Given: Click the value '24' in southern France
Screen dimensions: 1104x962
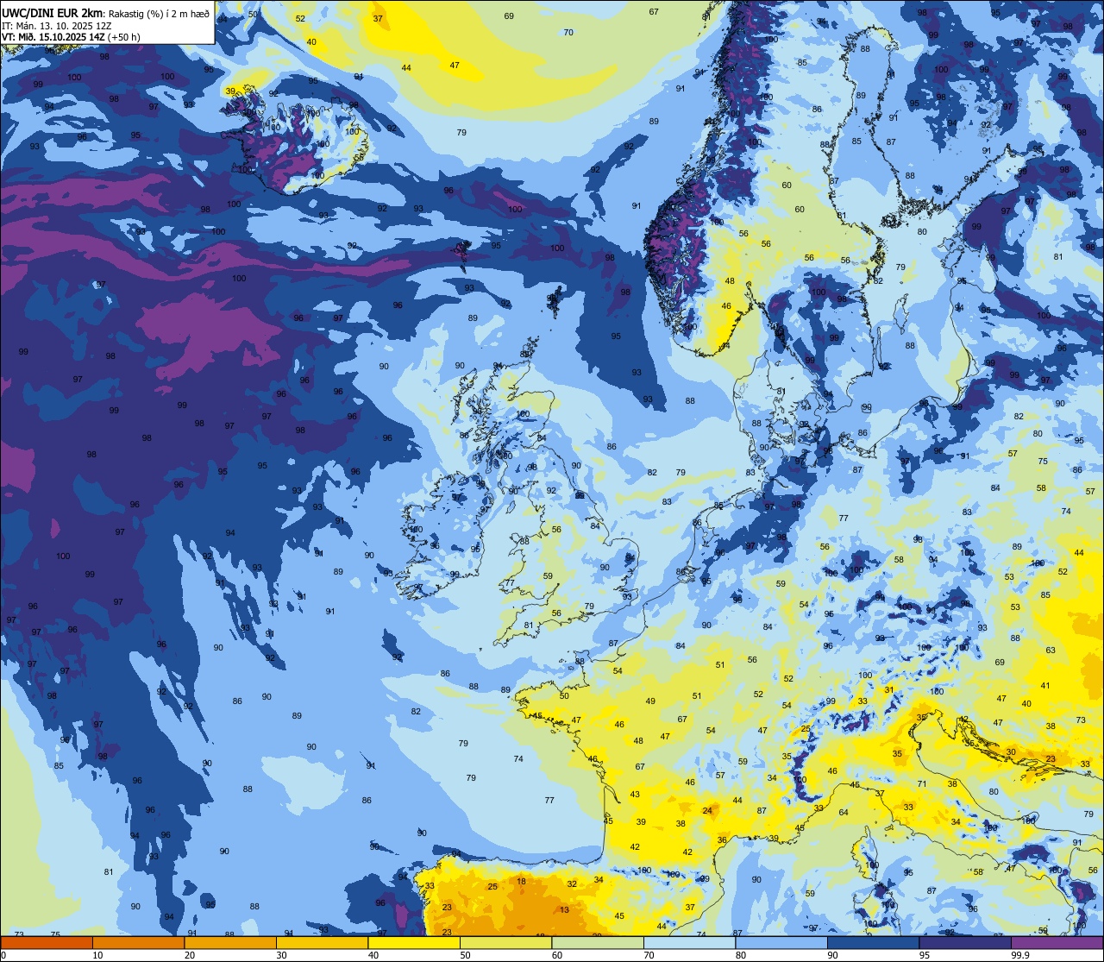Looking at the screenshot, I should pos(707,810).
